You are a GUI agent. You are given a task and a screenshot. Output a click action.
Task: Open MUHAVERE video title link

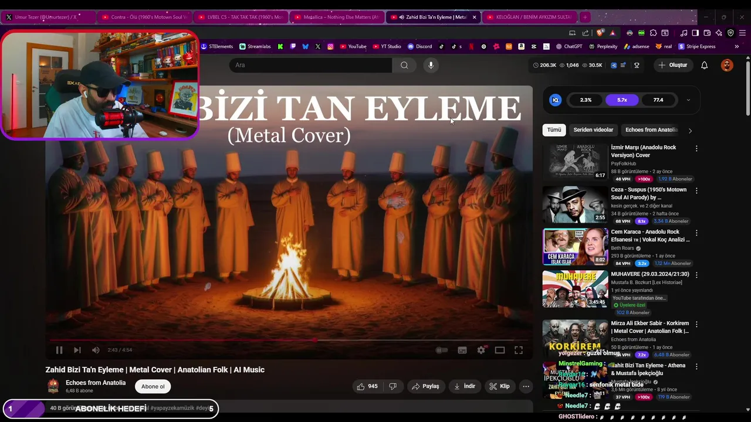pyautogui.click(x=649, y=274)
